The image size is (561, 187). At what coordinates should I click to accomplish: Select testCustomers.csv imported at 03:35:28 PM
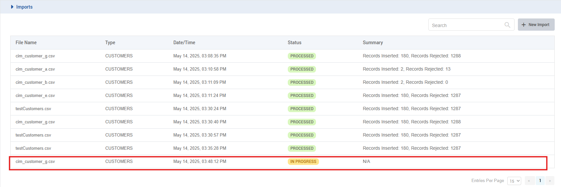coord(33,148)
